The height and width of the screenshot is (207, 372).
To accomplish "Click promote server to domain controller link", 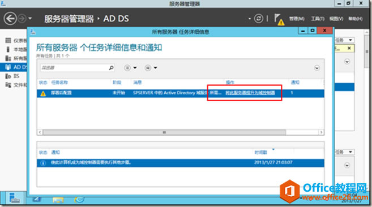I will coord(250,93).
